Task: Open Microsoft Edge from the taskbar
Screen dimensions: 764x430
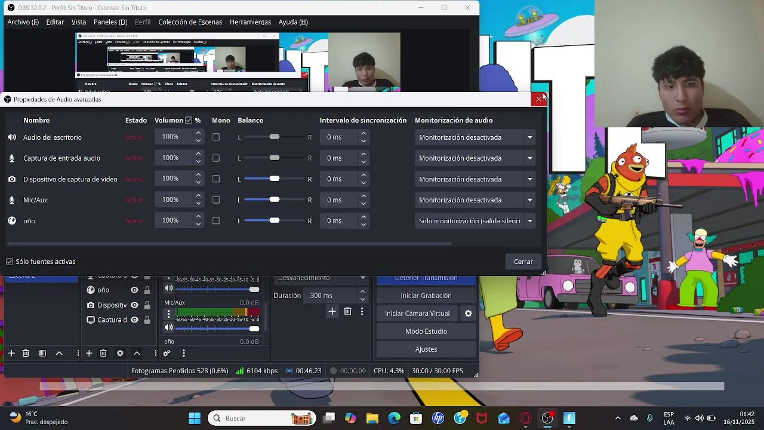Action: tap(395, 419)
